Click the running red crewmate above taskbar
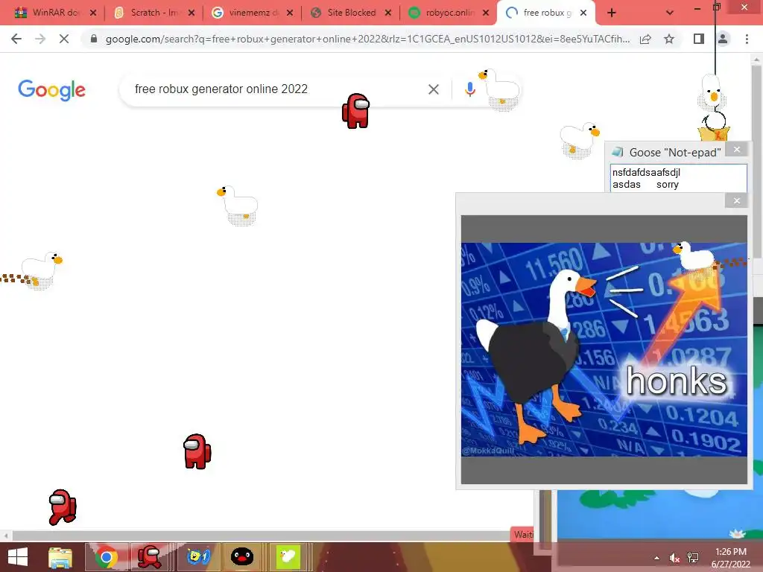This screenshot has width=763, height=572. (x=63, y=507)
